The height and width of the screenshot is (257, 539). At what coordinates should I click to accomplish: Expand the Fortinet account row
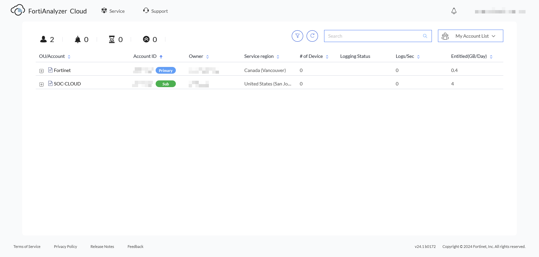[41, 71]
